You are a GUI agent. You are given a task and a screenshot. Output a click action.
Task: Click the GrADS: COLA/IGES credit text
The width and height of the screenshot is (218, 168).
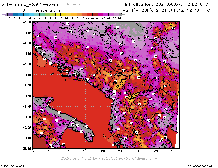[10, 166]
